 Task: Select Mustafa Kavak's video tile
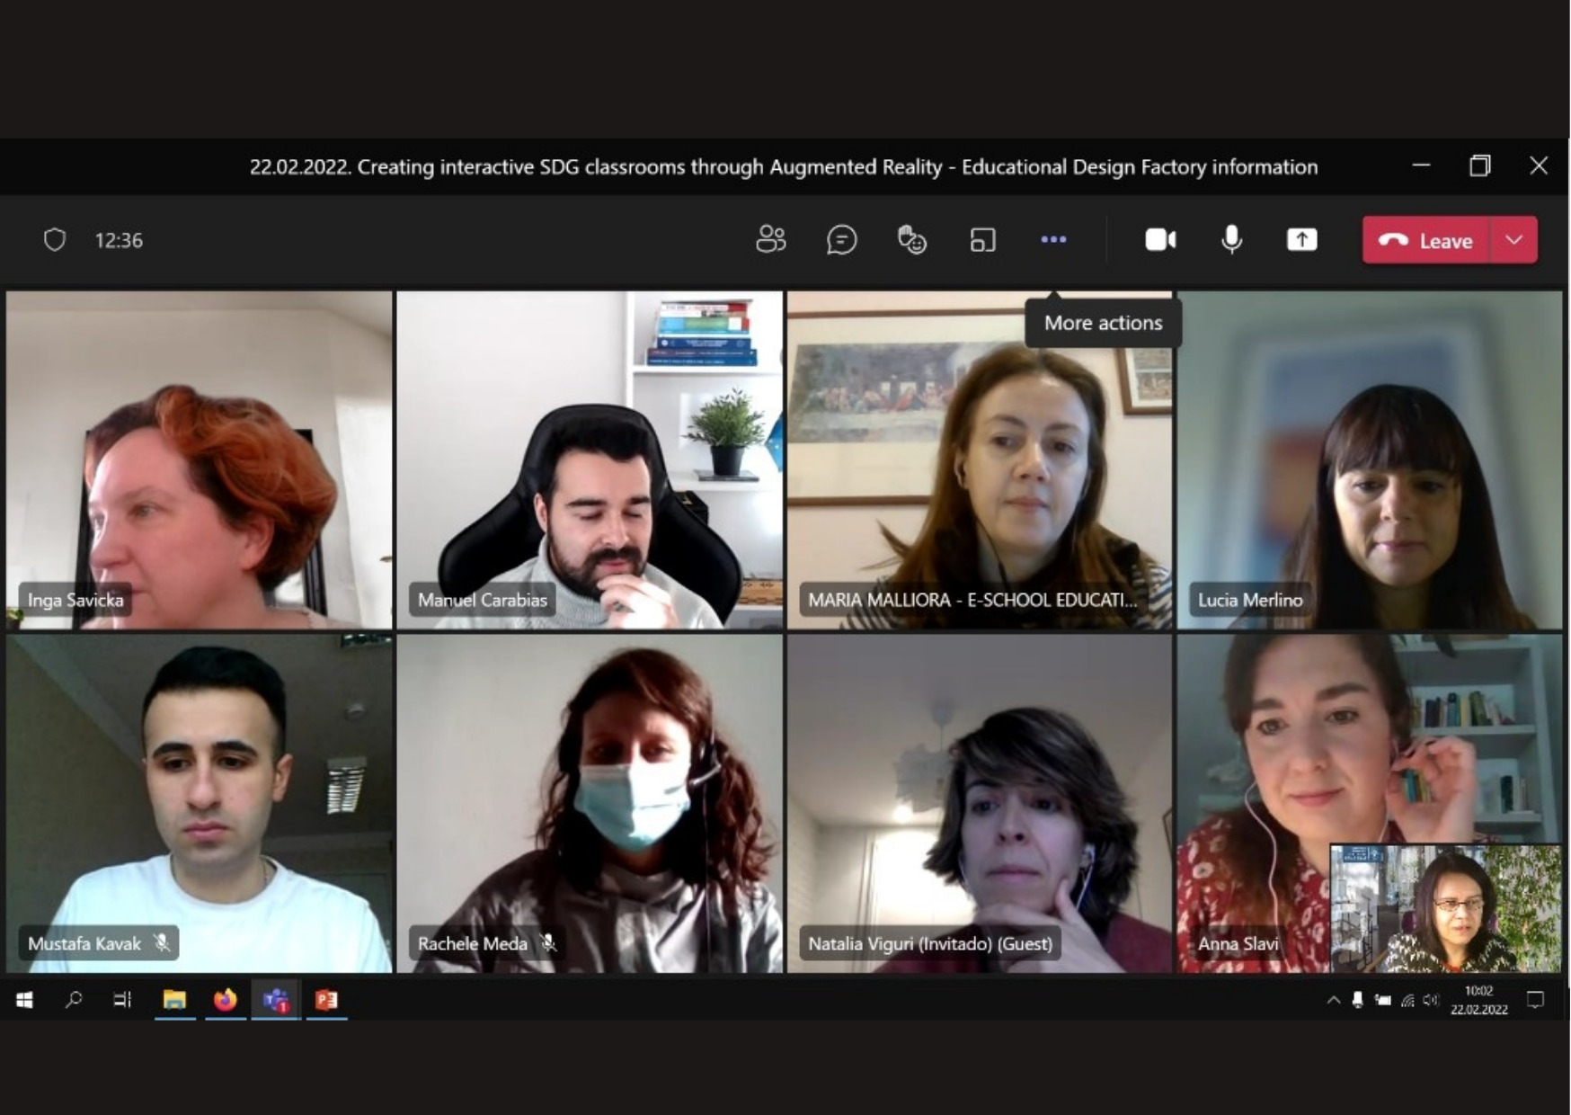click(x=199, y=803)
